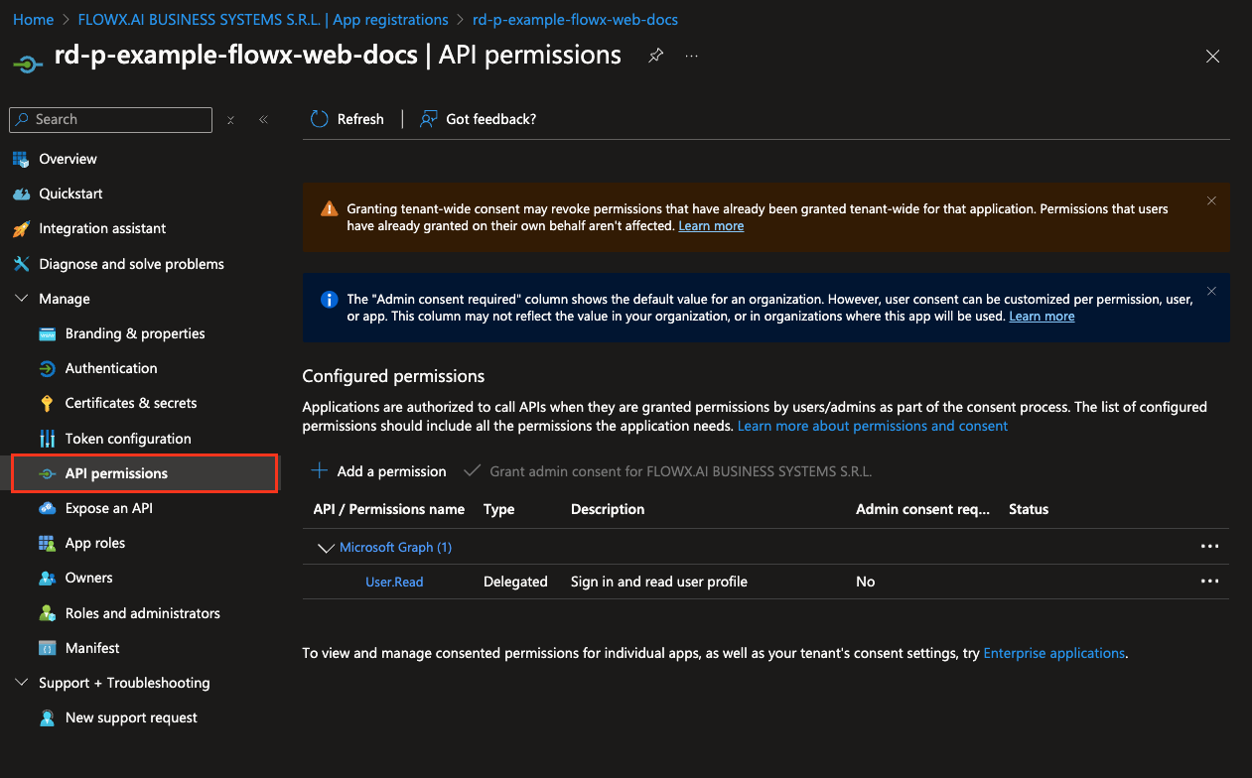Click the Owners people icon

[47, 578]
